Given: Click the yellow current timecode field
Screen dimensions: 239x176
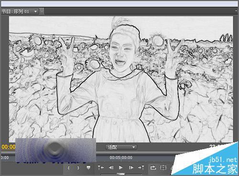Looking at the screenshot, I should click(9, 147).
